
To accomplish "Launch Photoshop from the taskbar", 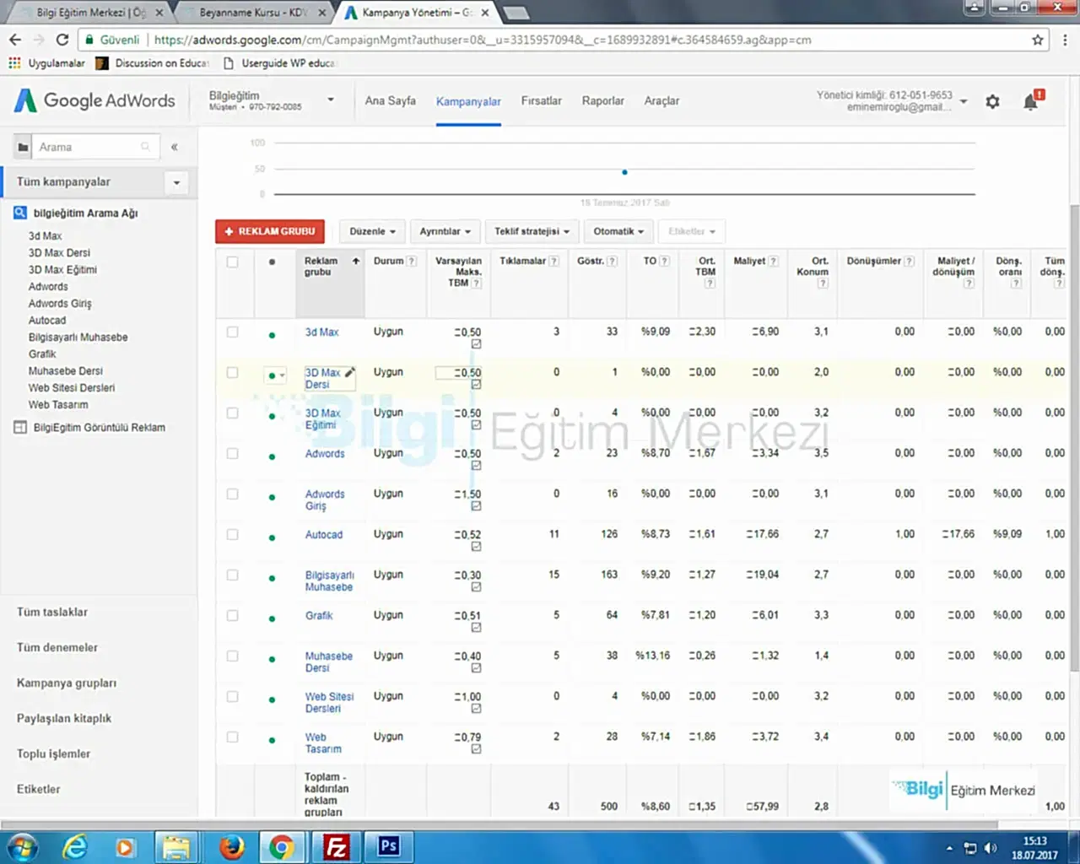I will [x=388, y=846].
